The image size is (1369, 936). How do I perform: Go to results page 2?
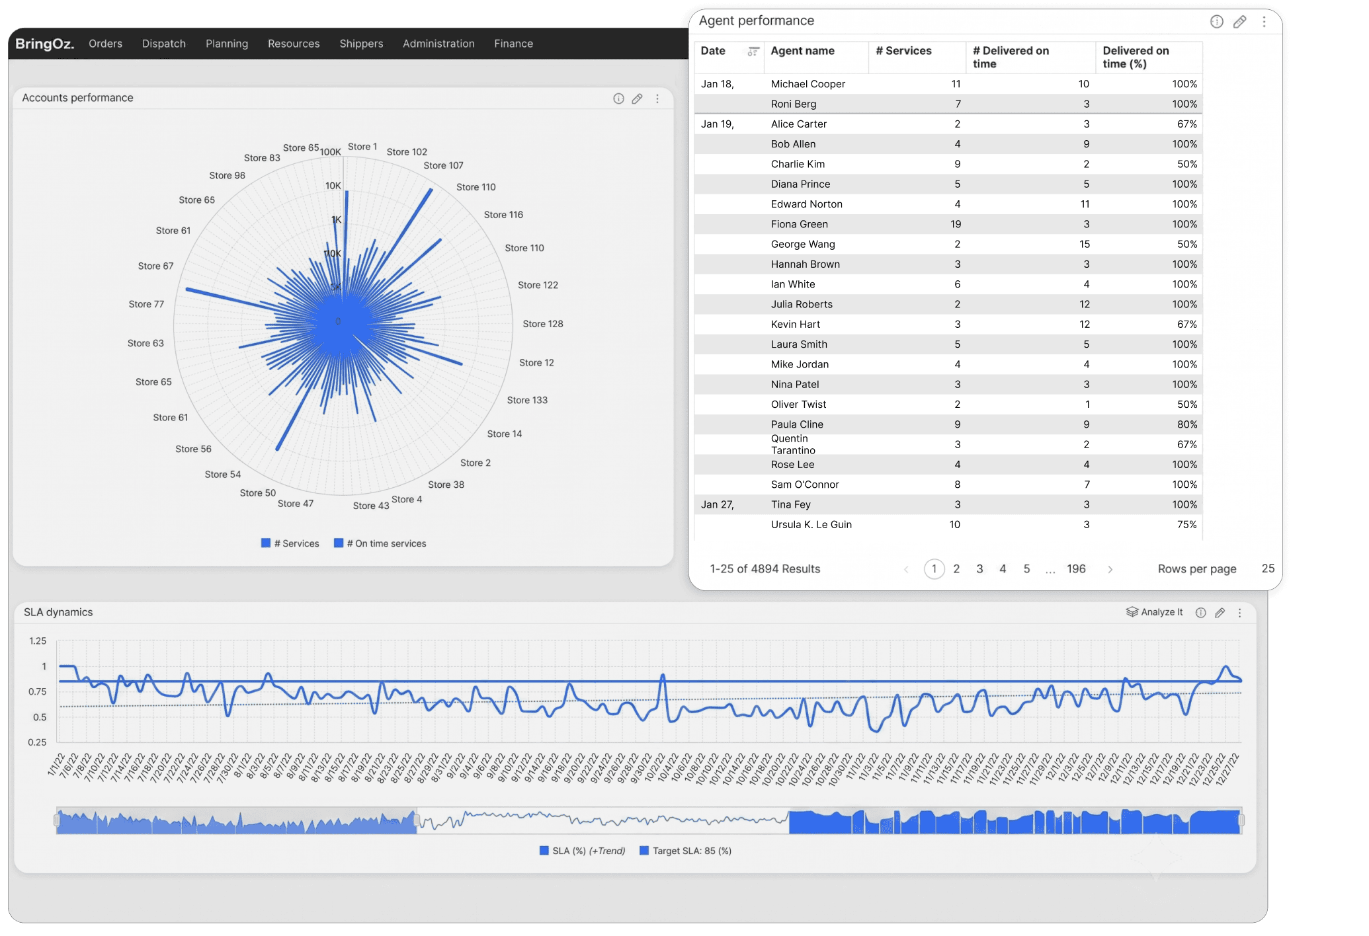(956, 569)
